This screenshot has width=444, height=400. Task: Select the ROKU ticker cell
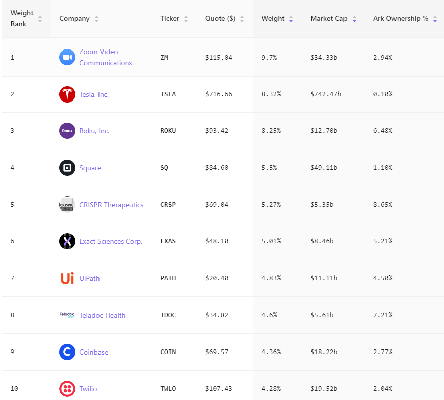168,131
